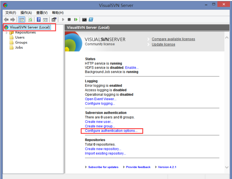The height and width of the screenshot is (179, 232).
Task: Click 'Background Job service is running' text
Action: point(112,72)
